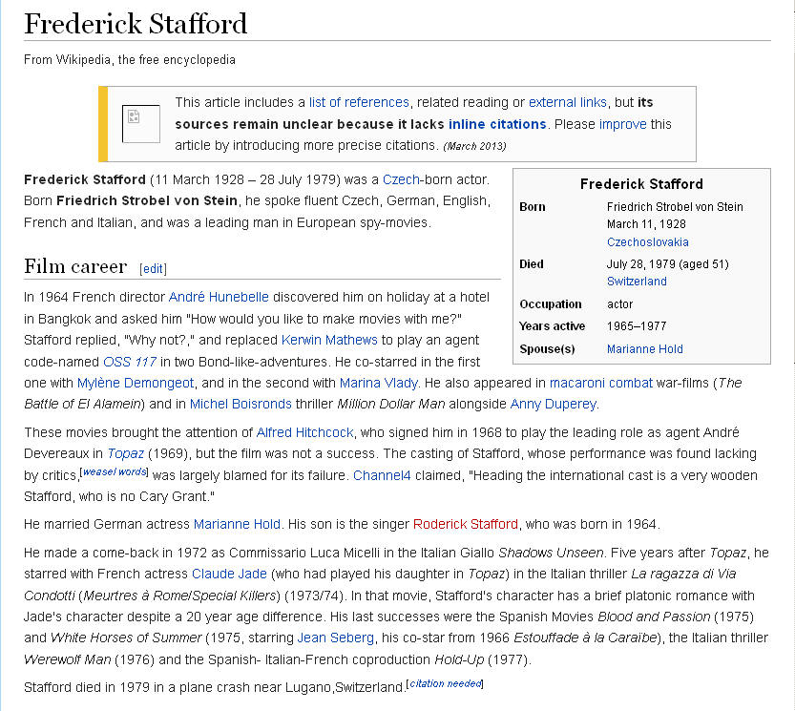The height and width of the screenshot is (711, 795).
Task: Click 'Spouse(s)' label in infobox
Action: pyautogui.click(x=547, y=349)
